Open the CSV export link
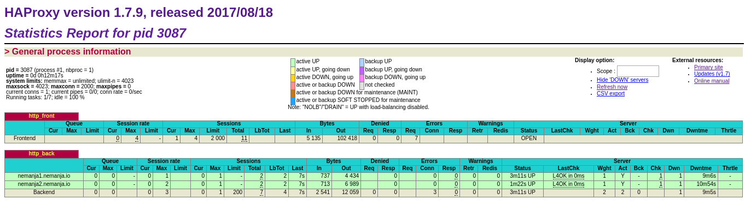This screenshot has height=205, width=745. [x=610, y=93]
